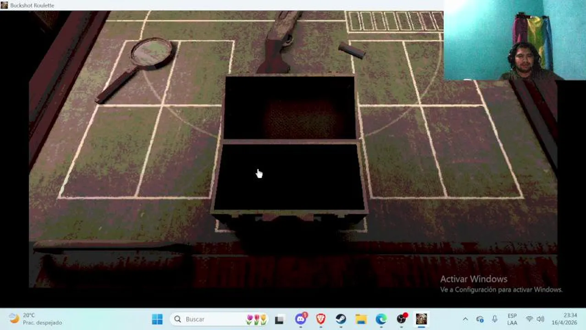586x330 pixels.
Task: Open the ESP LAA language selector
Action: (x=512, y=319)
